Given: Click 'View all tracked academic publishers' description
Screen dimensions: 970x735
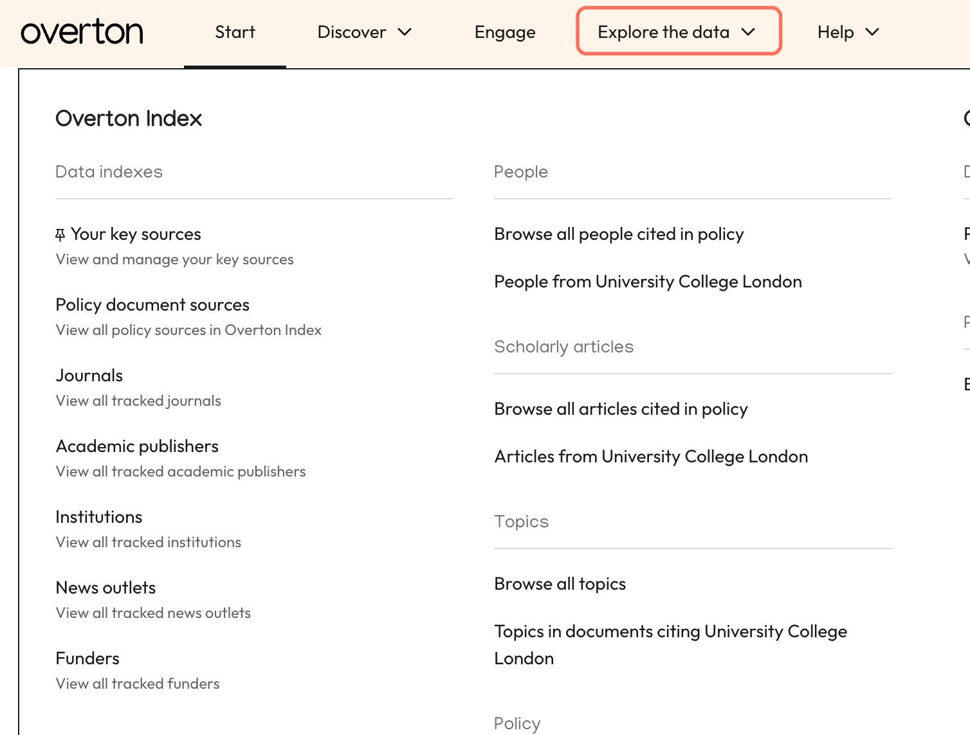Looking at the screenshot, I should click(x=181, y=471).
